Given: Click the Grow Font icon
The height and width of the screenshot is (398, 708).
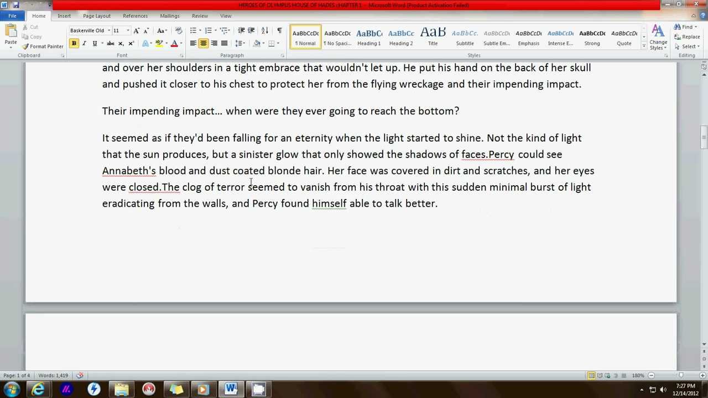Looking at the screenshot, I should 137,30.
